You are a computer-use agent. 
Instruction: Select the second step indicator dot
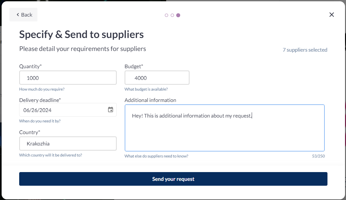(x=172, y=15)
